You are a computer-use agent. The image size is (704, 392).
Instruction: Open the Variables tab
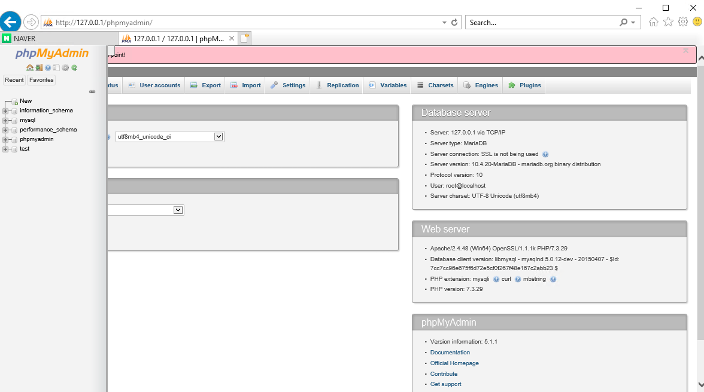(387, 85)
